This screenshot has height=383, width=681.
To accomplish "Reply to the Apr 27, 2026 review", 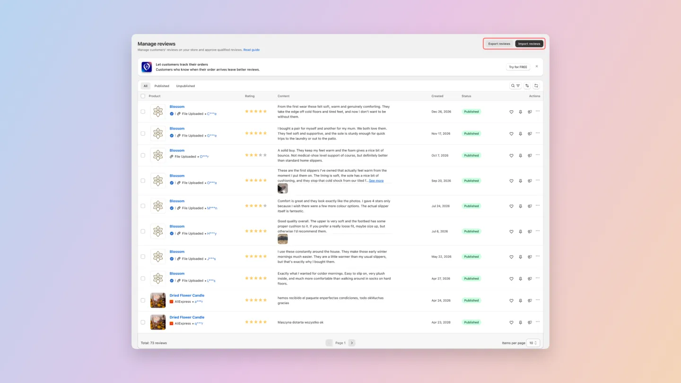I will (530, 279).
